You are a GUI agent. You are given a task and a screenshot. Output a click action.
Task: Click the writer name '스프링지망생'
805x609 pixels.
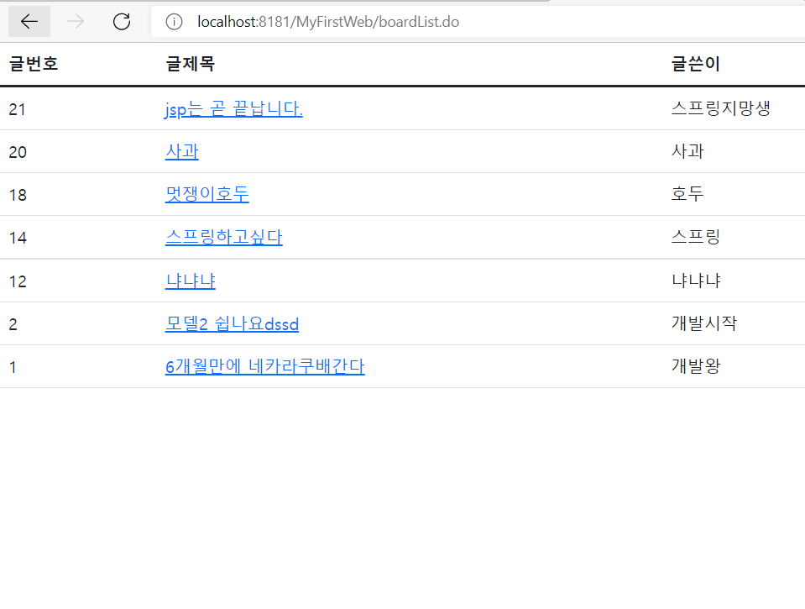(x=721, y=108)
